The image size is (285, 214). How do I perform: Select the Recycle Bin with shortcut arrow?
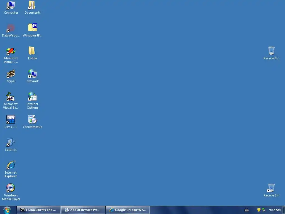point(271,190)
